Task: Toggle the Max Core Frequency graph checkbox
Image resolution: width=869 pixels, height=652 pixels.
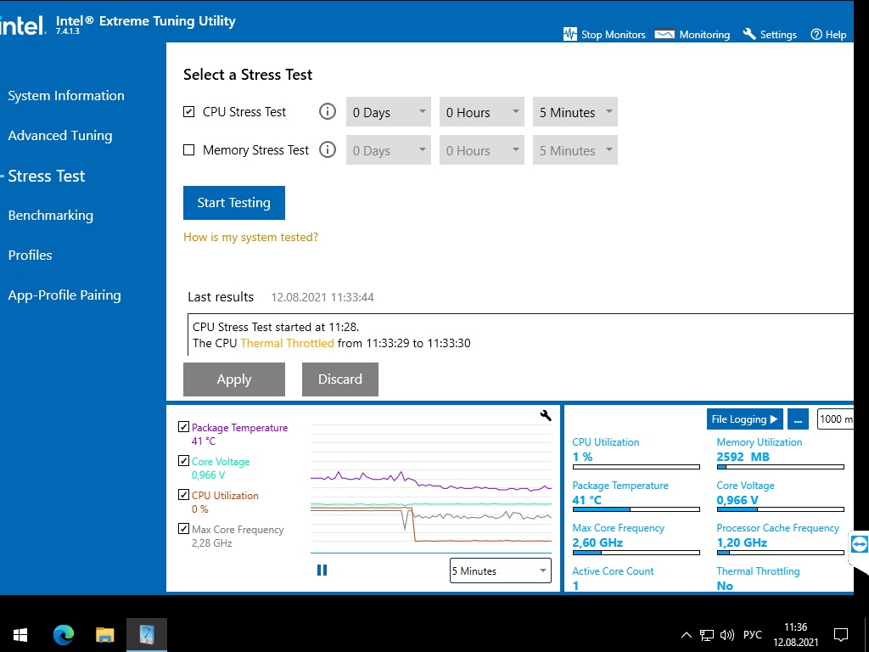Action: coord(183,528)
